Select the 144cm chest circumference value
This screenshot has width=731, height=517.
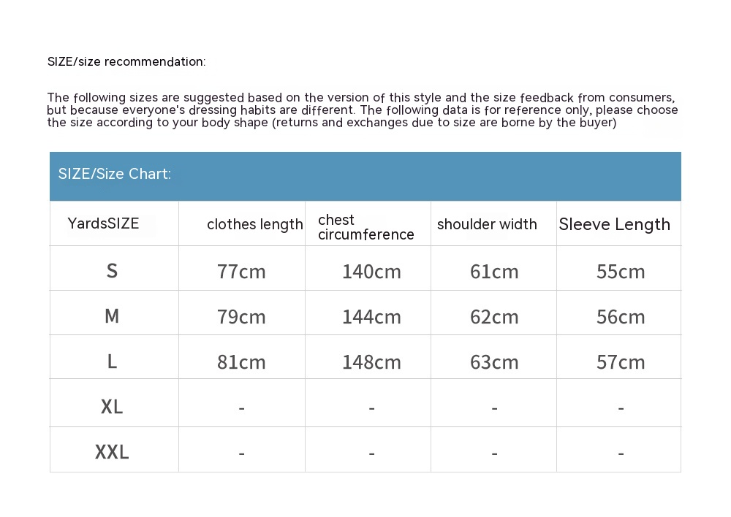[371, 317]
